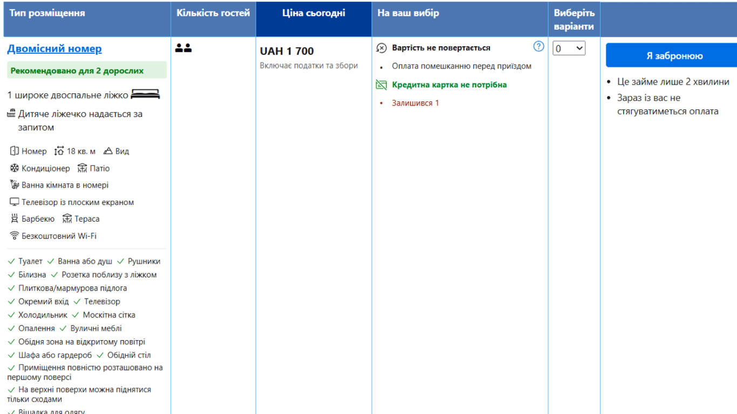
Task: Click the Тип розміщення column header
Action: pyautogui.click(x=47, y=13)
